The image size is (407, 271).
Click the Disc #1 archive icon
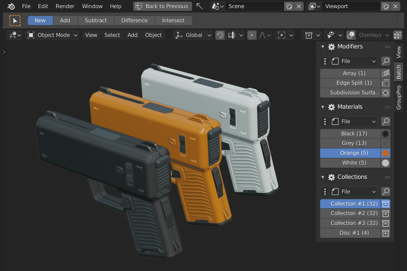tap(386, 233)
